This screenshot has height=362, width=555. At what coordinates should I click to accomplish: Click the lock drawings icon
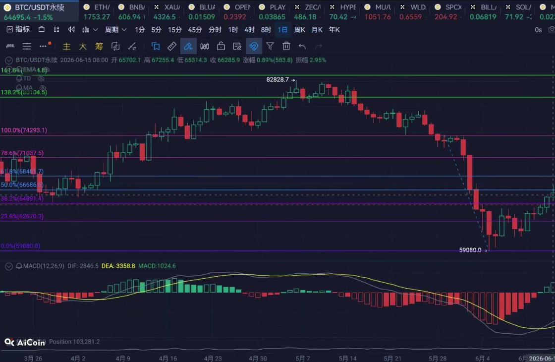221,46
